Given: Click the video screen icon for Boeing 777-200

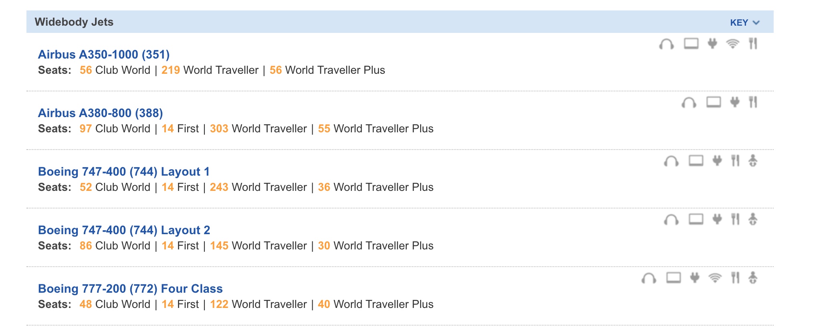Looking at the screenshot, I should [673, 278].
